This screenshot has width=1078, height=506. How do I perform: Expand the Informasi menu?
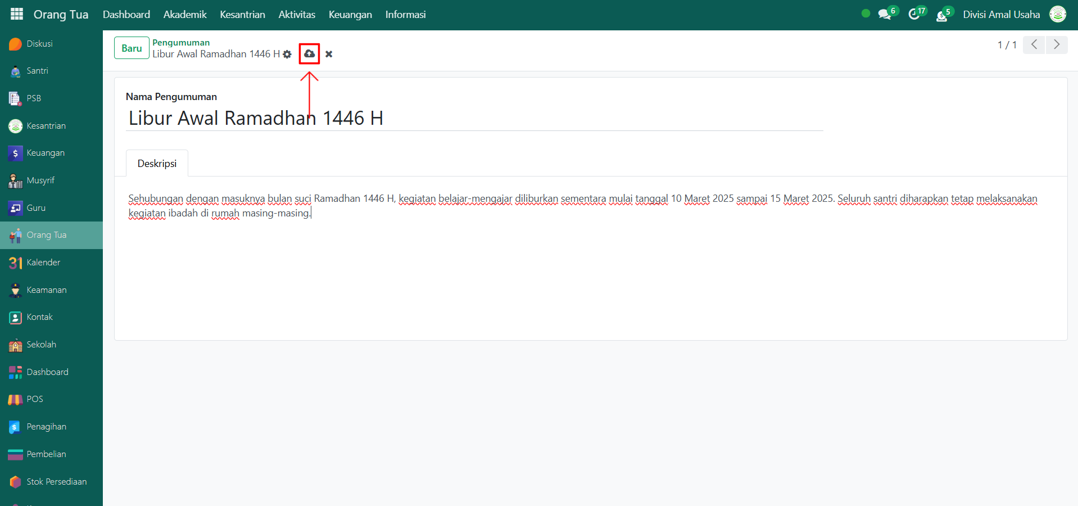click(405, 15)
